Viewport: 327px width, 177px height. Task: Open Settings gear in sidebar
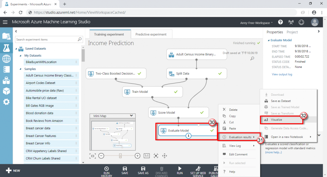[6, 102]
